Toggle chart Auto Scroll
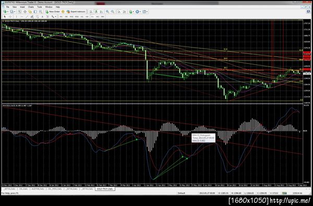Viewport: 313px width, 206px height. (x=119, y=12)
